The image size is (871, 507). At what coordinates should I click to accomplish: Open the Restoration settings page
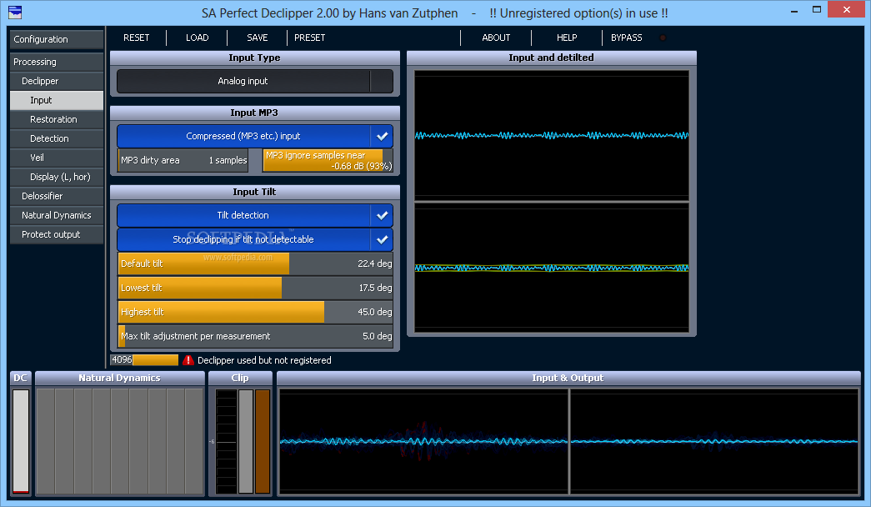coord(57,119)
